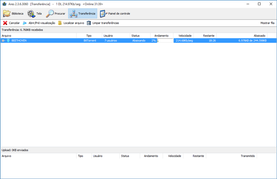Click the 6.976KB de 244.598KB cell
The height and width of the screenshot is (179, 277).
(x=252, y=41)
